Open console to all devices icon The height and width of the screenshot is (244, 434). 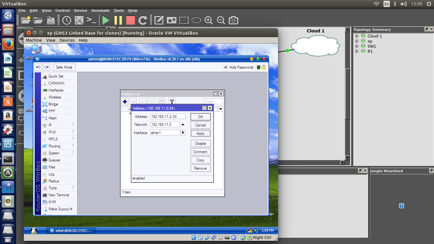click(x=92, y=20)
